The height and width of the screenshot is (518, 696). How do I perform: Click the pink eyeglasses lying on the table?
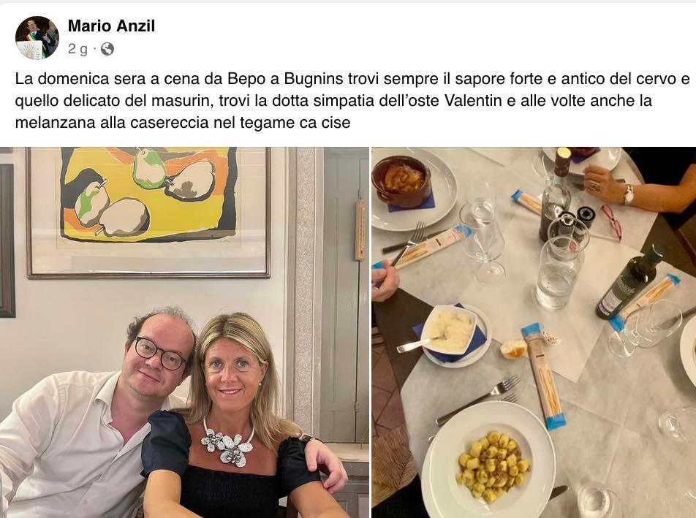click(x=612, y=221)
